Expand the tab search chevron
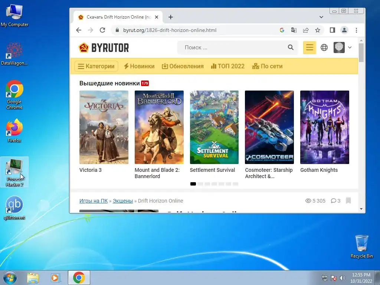The height and width of the screenshot is (285, 380). 321,17
